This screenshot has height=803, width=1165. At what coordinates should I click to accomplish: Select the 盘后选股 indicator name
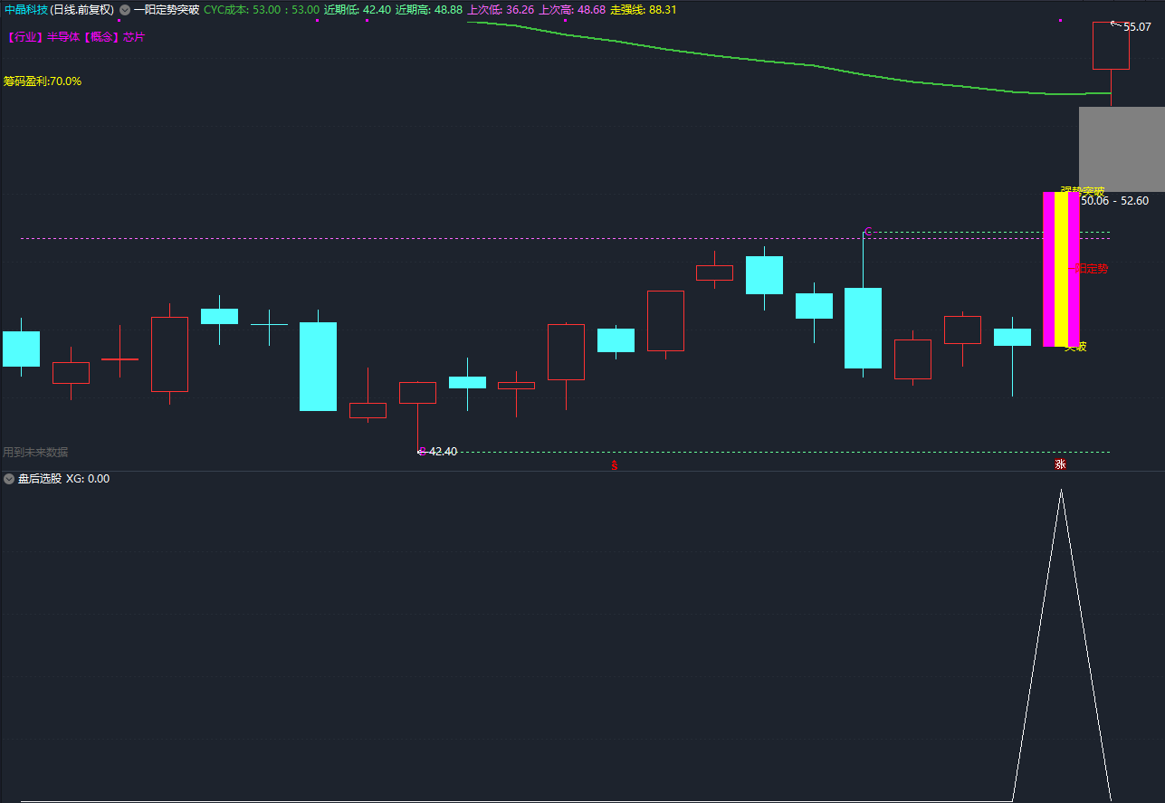[x=40, y=479]
